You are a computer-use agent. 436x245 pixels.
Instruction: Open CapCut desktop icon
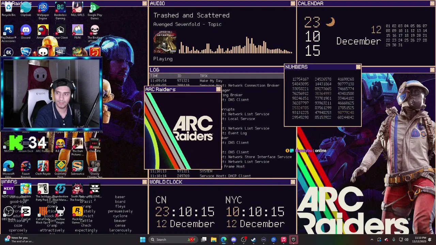click(26, 214)
